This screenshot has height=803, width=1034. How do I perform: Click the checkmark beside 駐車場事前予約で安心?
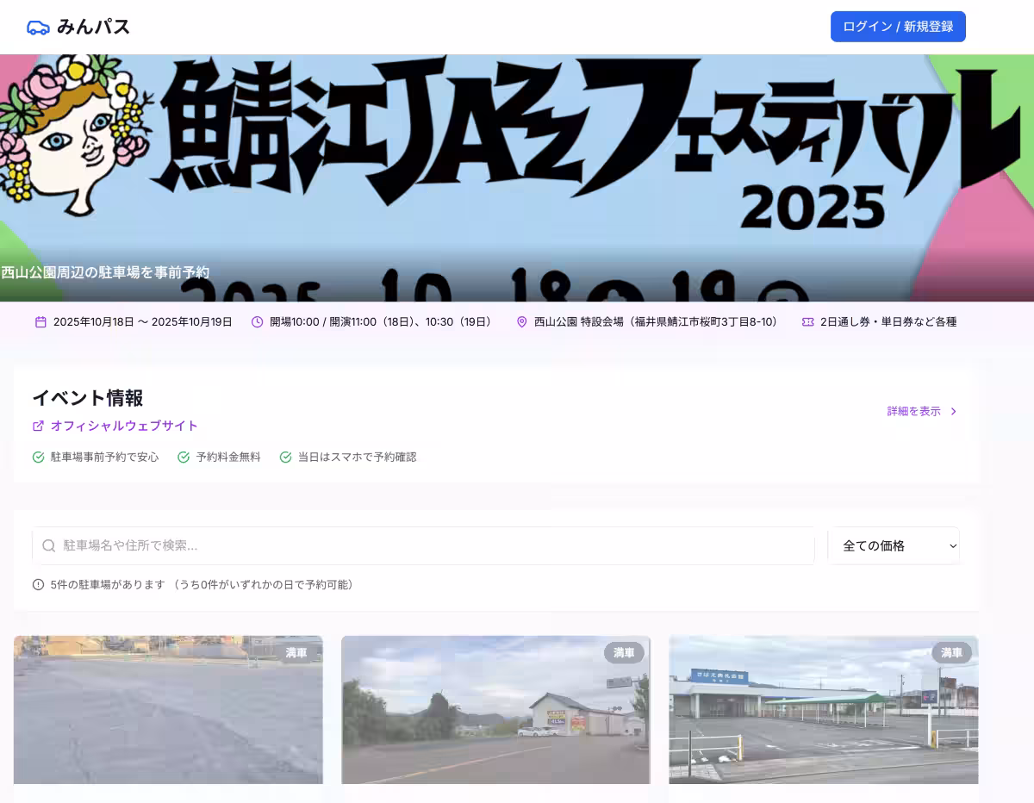point(38,458)
